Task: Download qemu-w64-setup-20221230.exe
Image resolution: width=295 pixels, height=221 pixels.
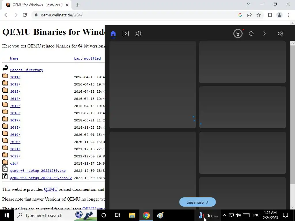Action: (38, 171)
